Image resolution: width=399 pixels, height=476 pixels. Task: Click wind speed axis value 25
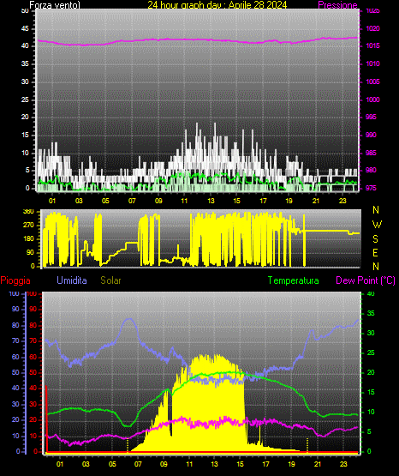25,99
